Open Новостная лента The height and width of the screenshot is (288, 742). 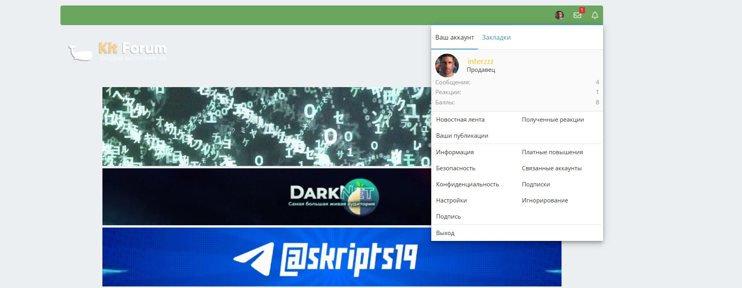460,120
